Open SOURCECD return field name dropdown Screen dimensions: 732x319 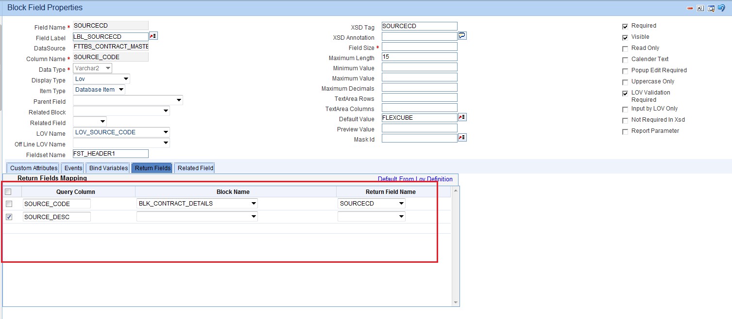[372, 204]
